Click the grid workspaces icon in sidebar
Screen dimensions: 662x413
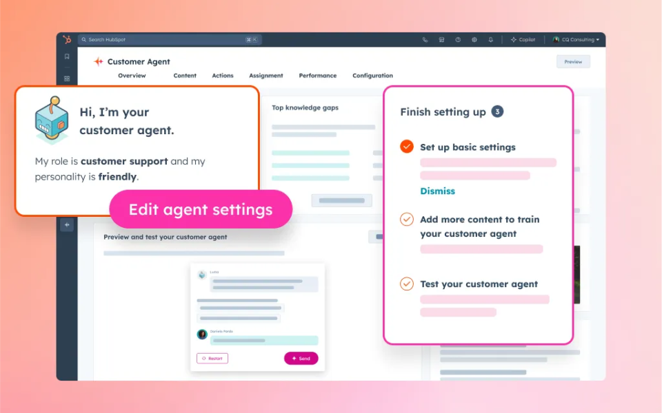(x=67, y=78)
